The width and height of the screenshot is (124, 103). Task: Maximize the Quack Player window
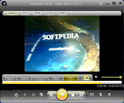click(114, 3)
